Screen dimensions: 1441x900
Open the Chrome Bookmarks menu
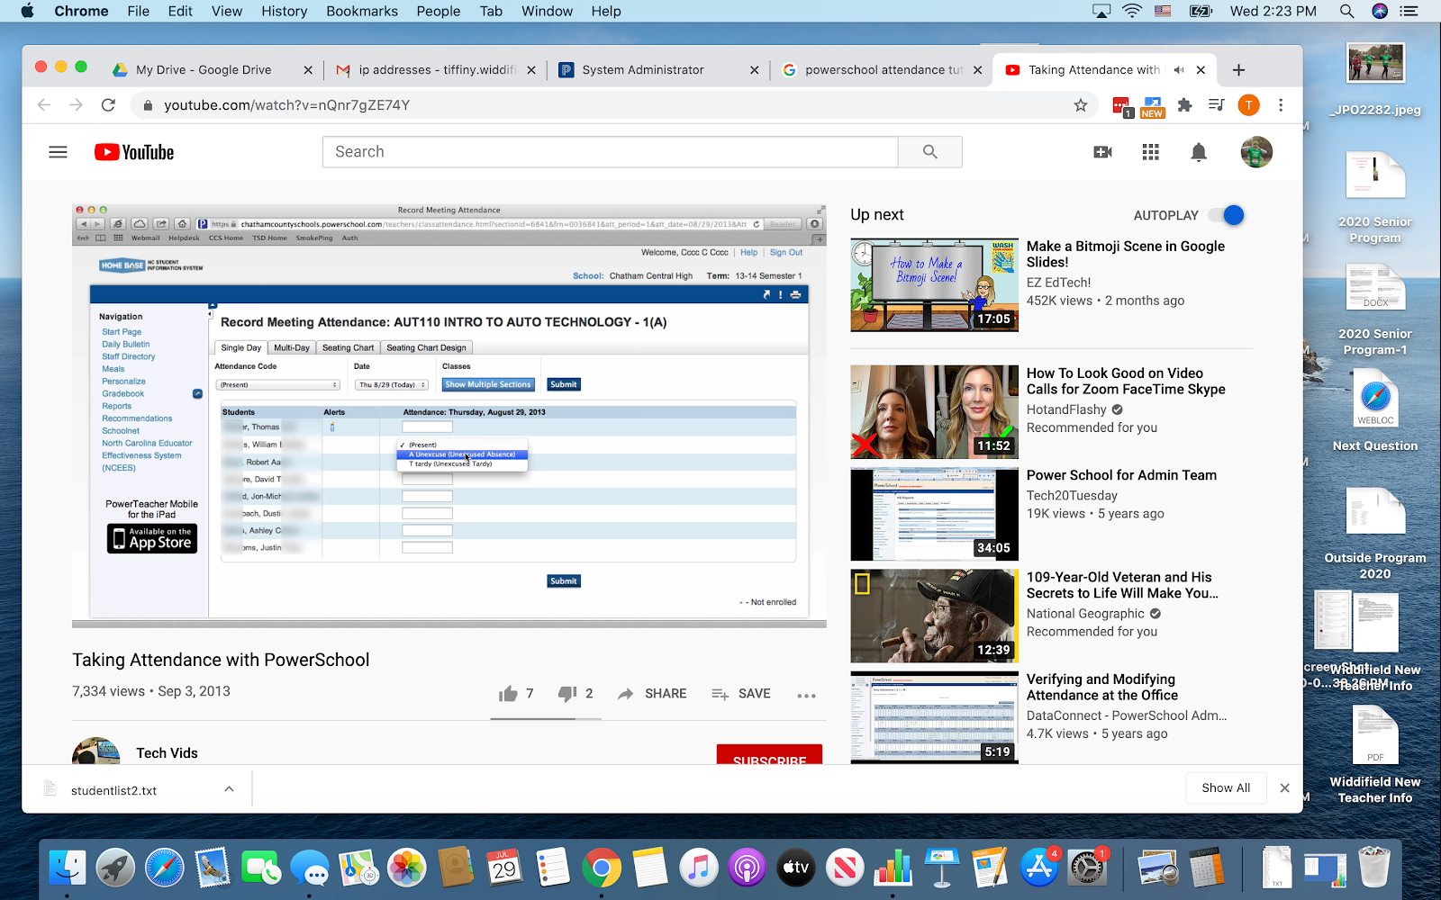coord(362,11)
